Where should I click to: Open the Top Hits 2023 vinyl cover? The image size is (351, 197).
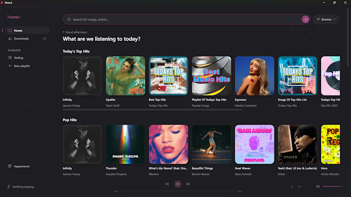click(330, 76)
